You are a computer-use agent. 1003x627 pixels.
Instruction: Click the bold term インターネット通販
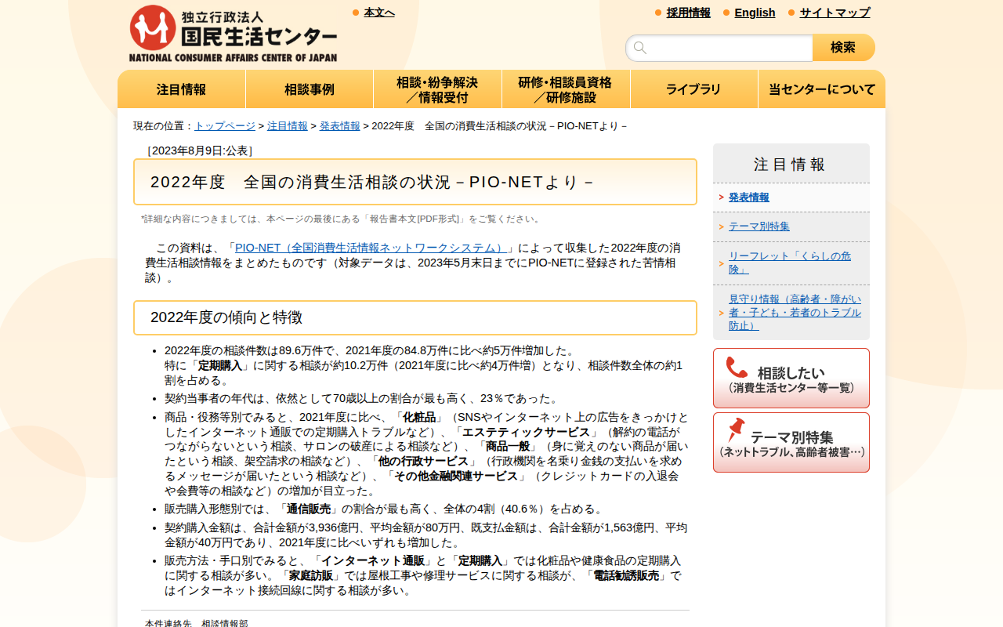click(373, 561)
